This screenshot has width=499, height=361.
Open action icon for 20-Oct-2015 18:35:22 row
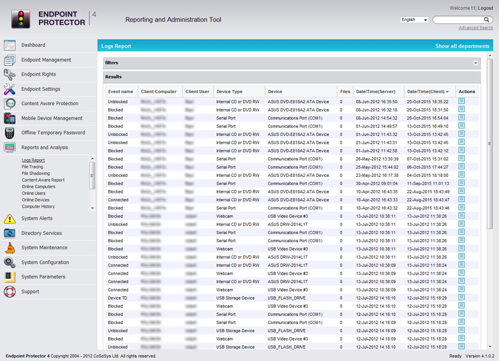click(461, 101)
